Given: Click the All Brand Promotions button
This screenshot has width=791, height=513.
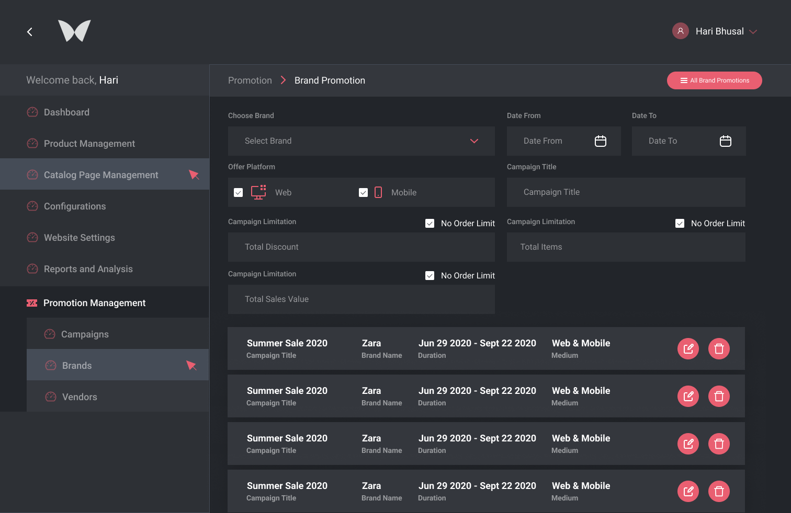Looking at the screenshot, I should (x=714, y=80).
